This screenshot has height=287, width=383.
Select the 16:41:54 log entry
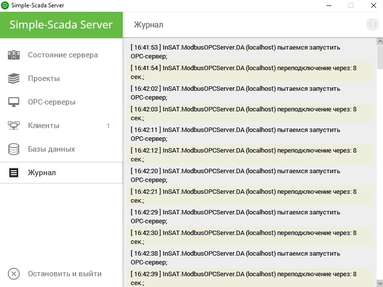click(249, 72)
